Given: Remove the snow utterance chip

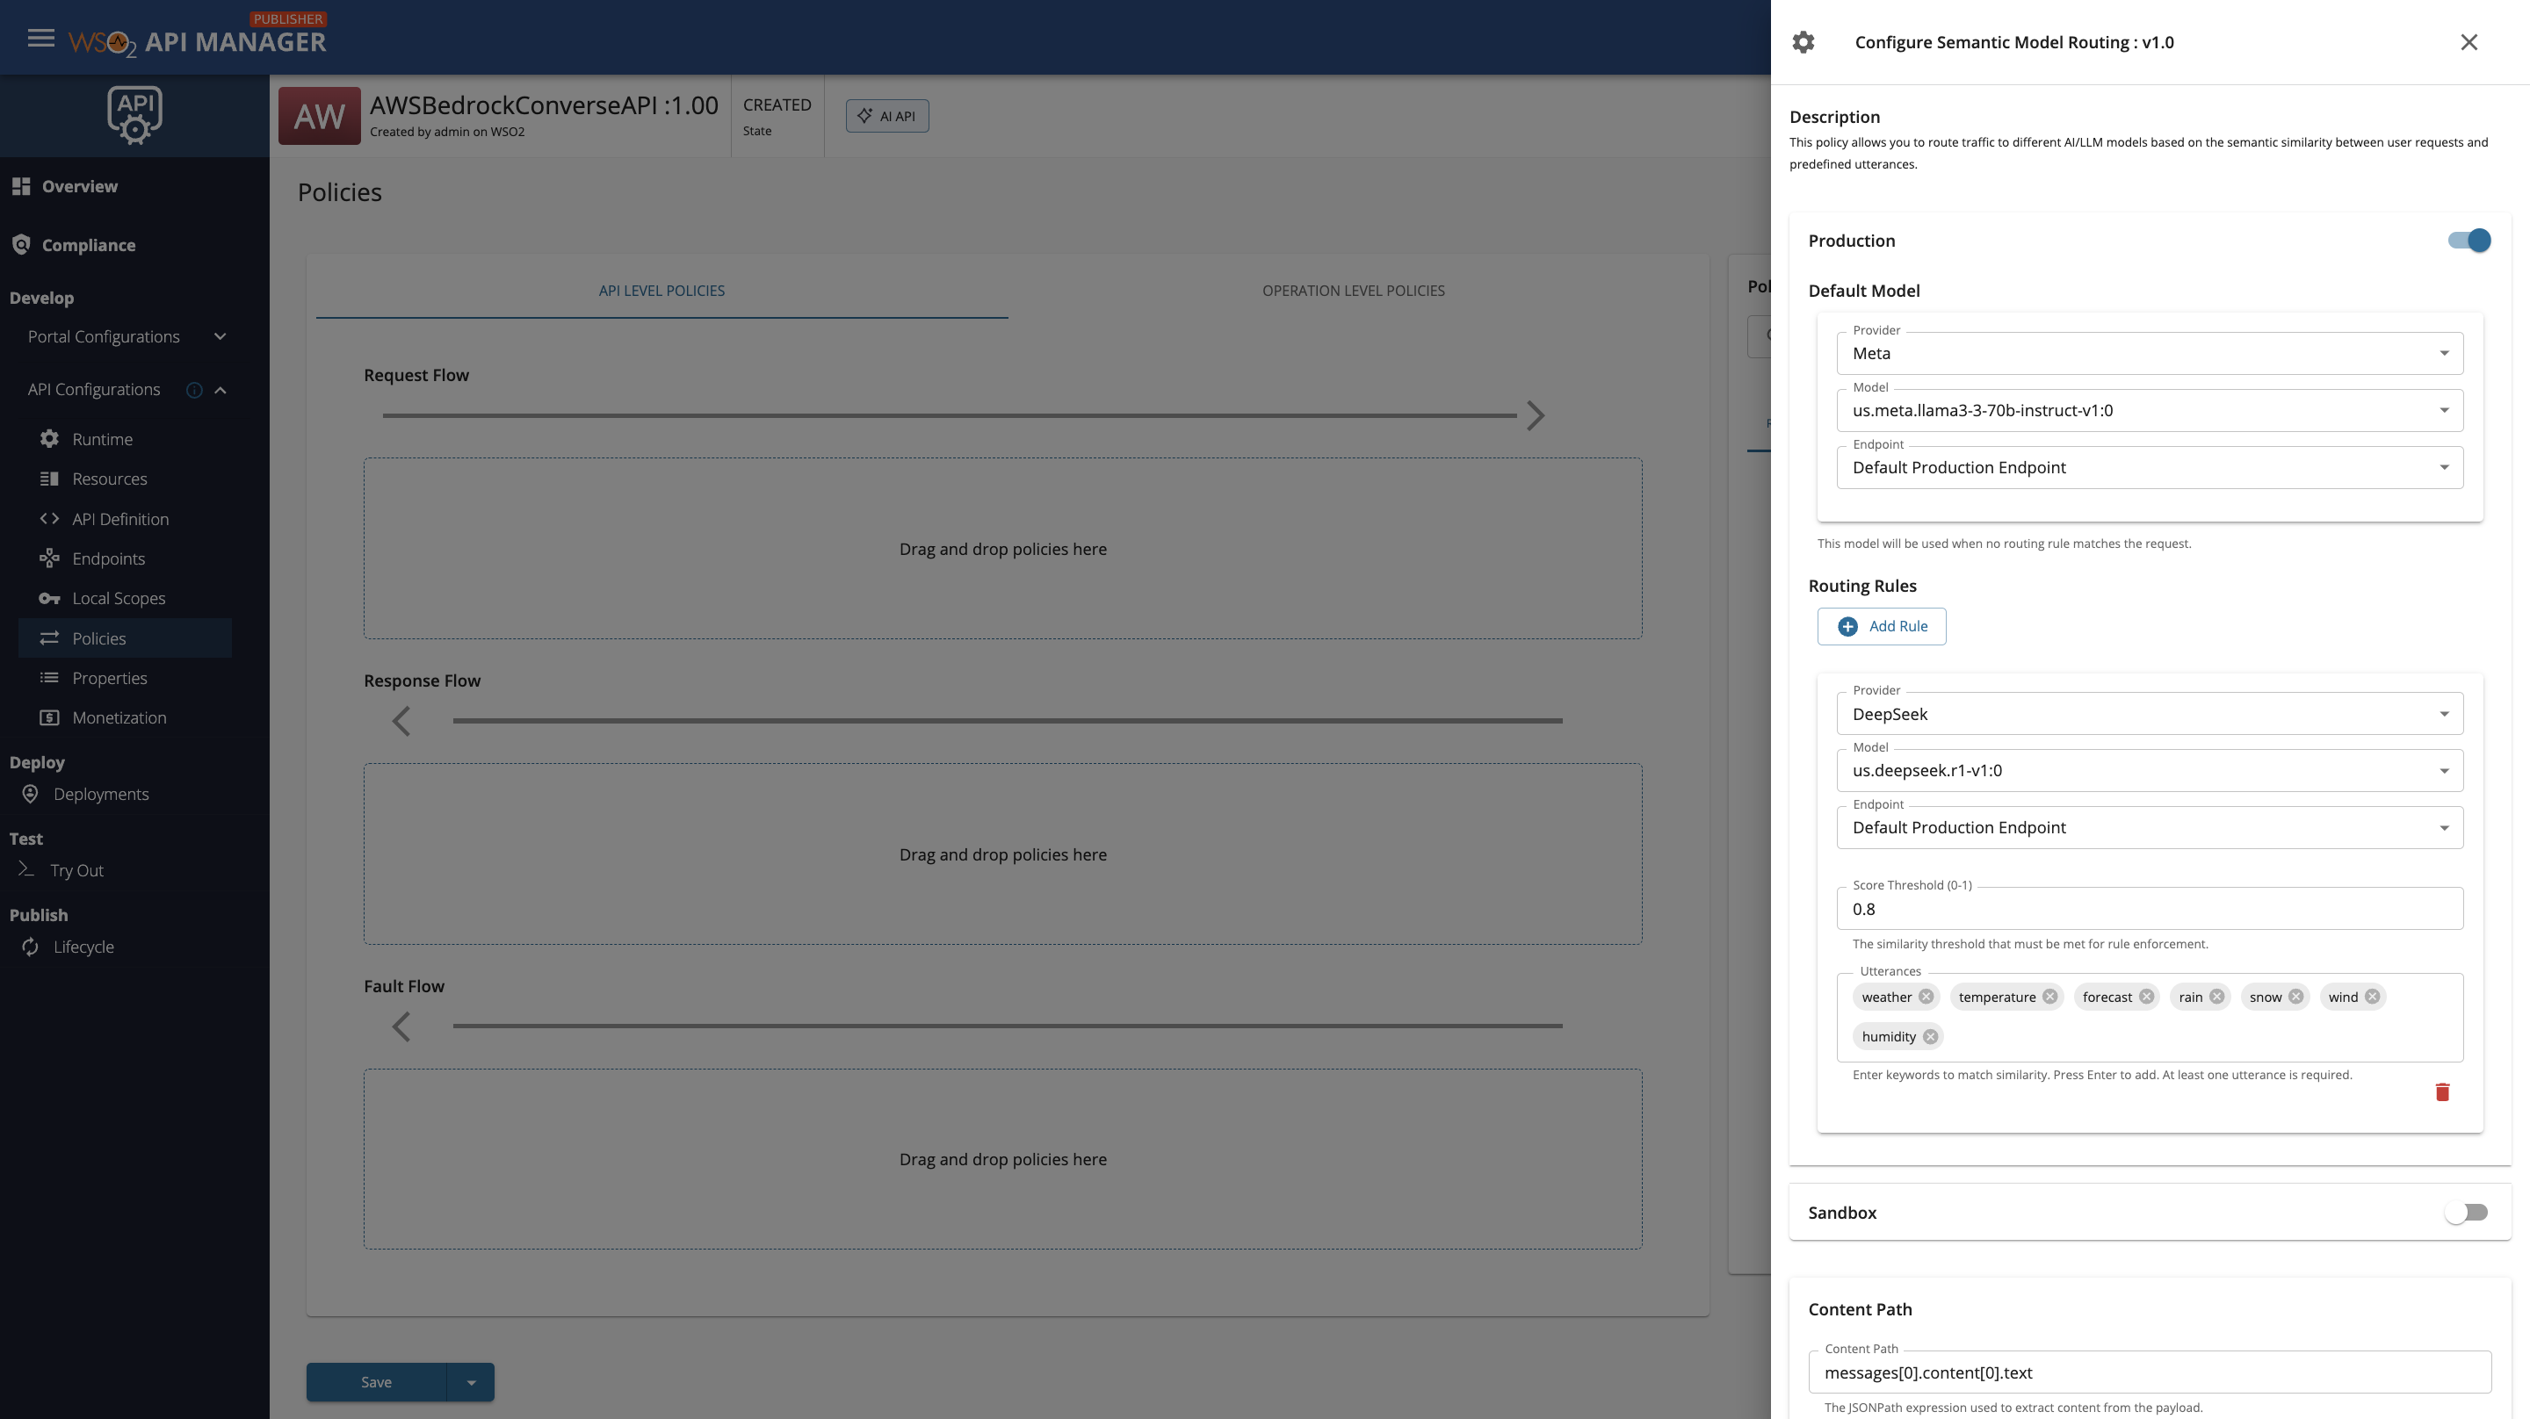Looking at the screenshot, I should (2295, 997).
